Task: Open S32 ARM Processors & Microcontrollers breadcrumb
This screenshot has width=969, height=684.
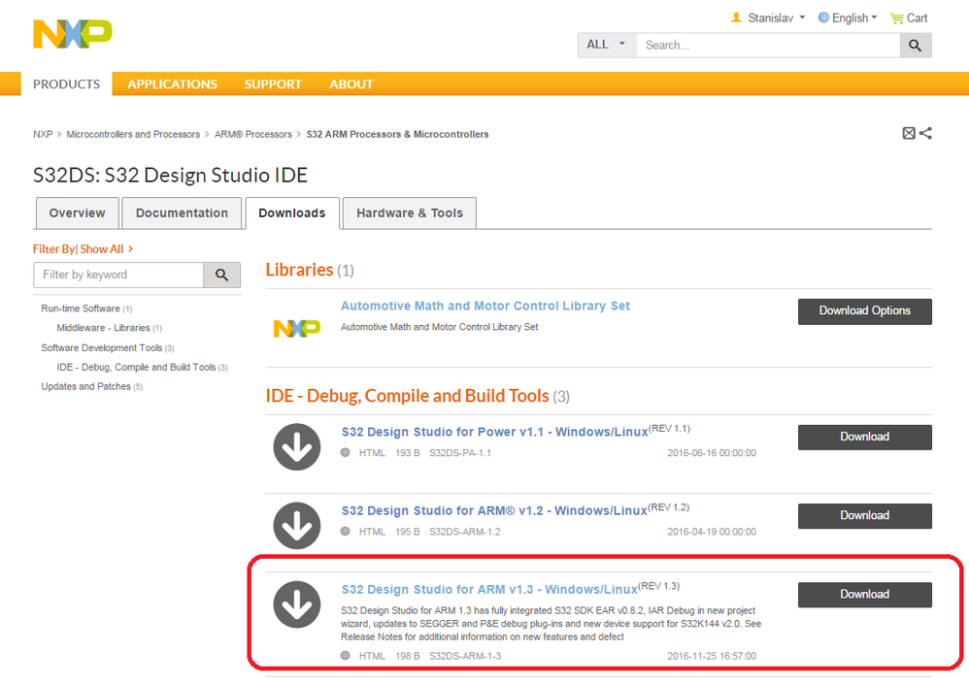Action: (397, 134)
